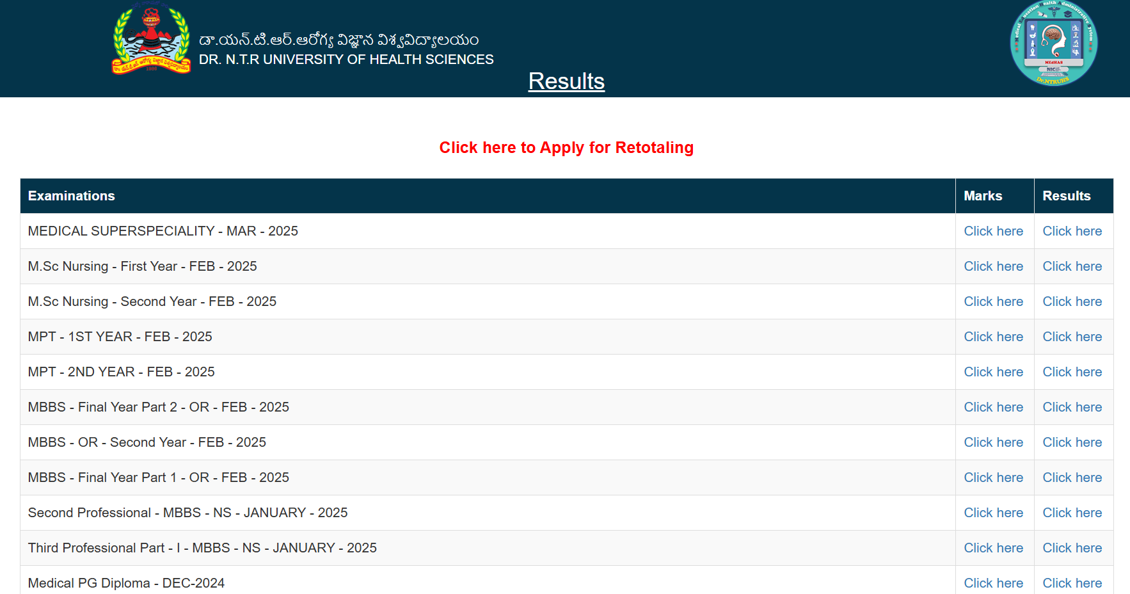The width and height of the screenshot is (1130, 594).
Task: View Marks for MBBS Final Year Part 2
Action: click(x=993, y=407)
